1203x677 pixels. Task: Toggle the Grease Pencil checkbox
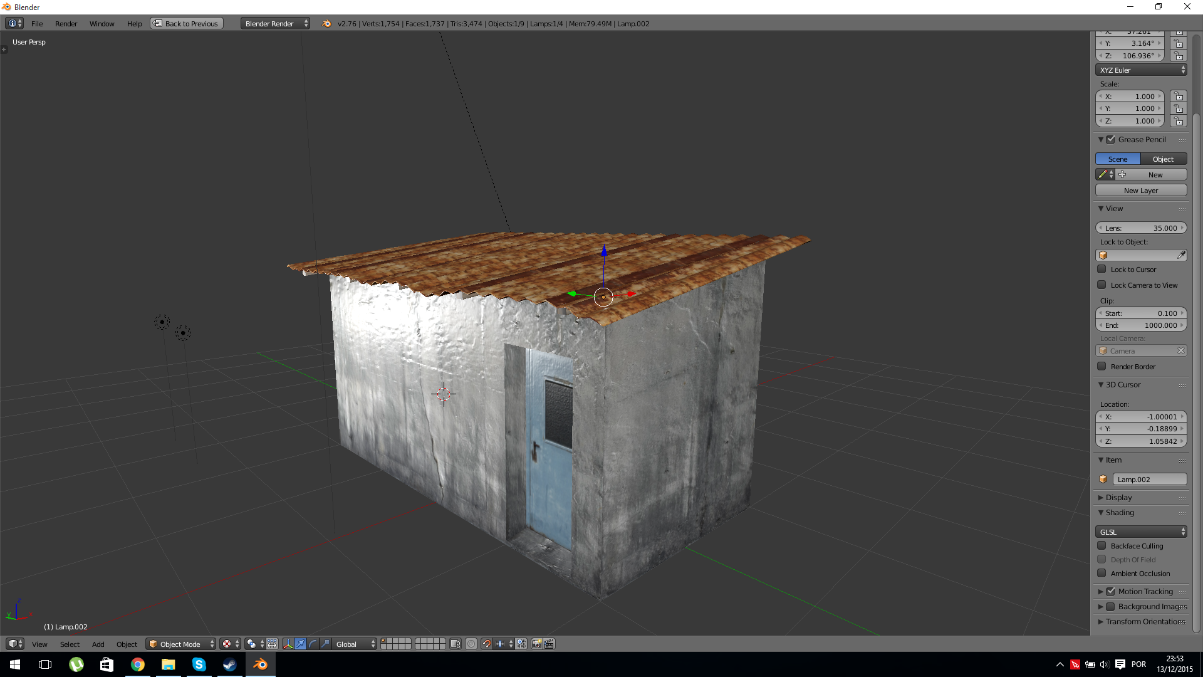pos(1110,140)
